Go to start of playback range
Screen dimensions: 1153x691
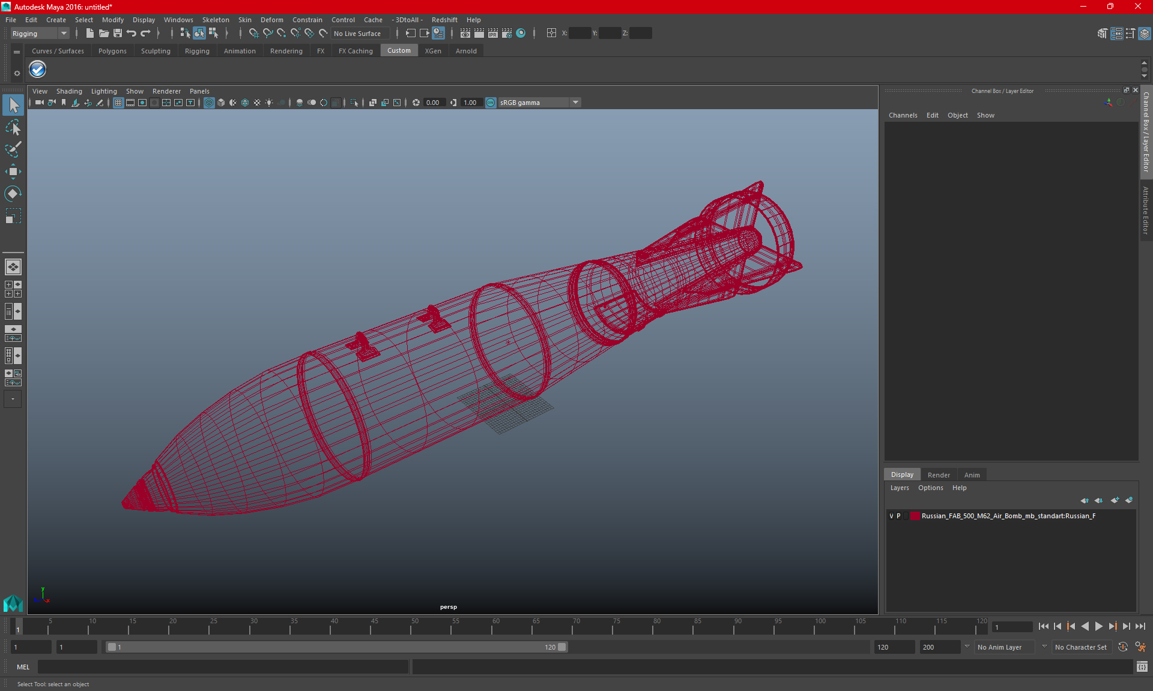coord(1043,626)
